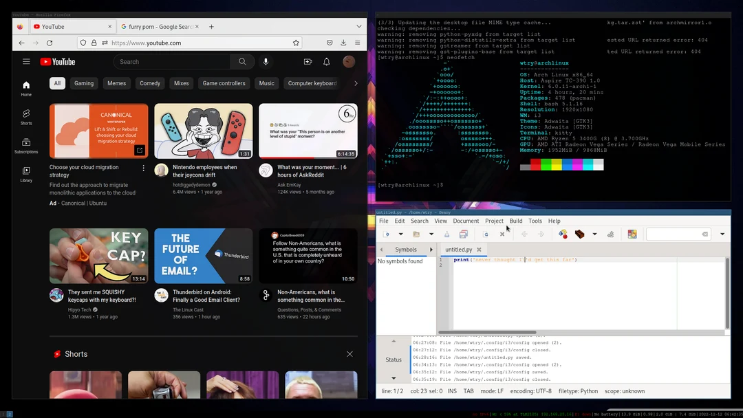Select the Compile icon in Geany's toolbar
The image size is (743, 418).
(x=563, y=234)
